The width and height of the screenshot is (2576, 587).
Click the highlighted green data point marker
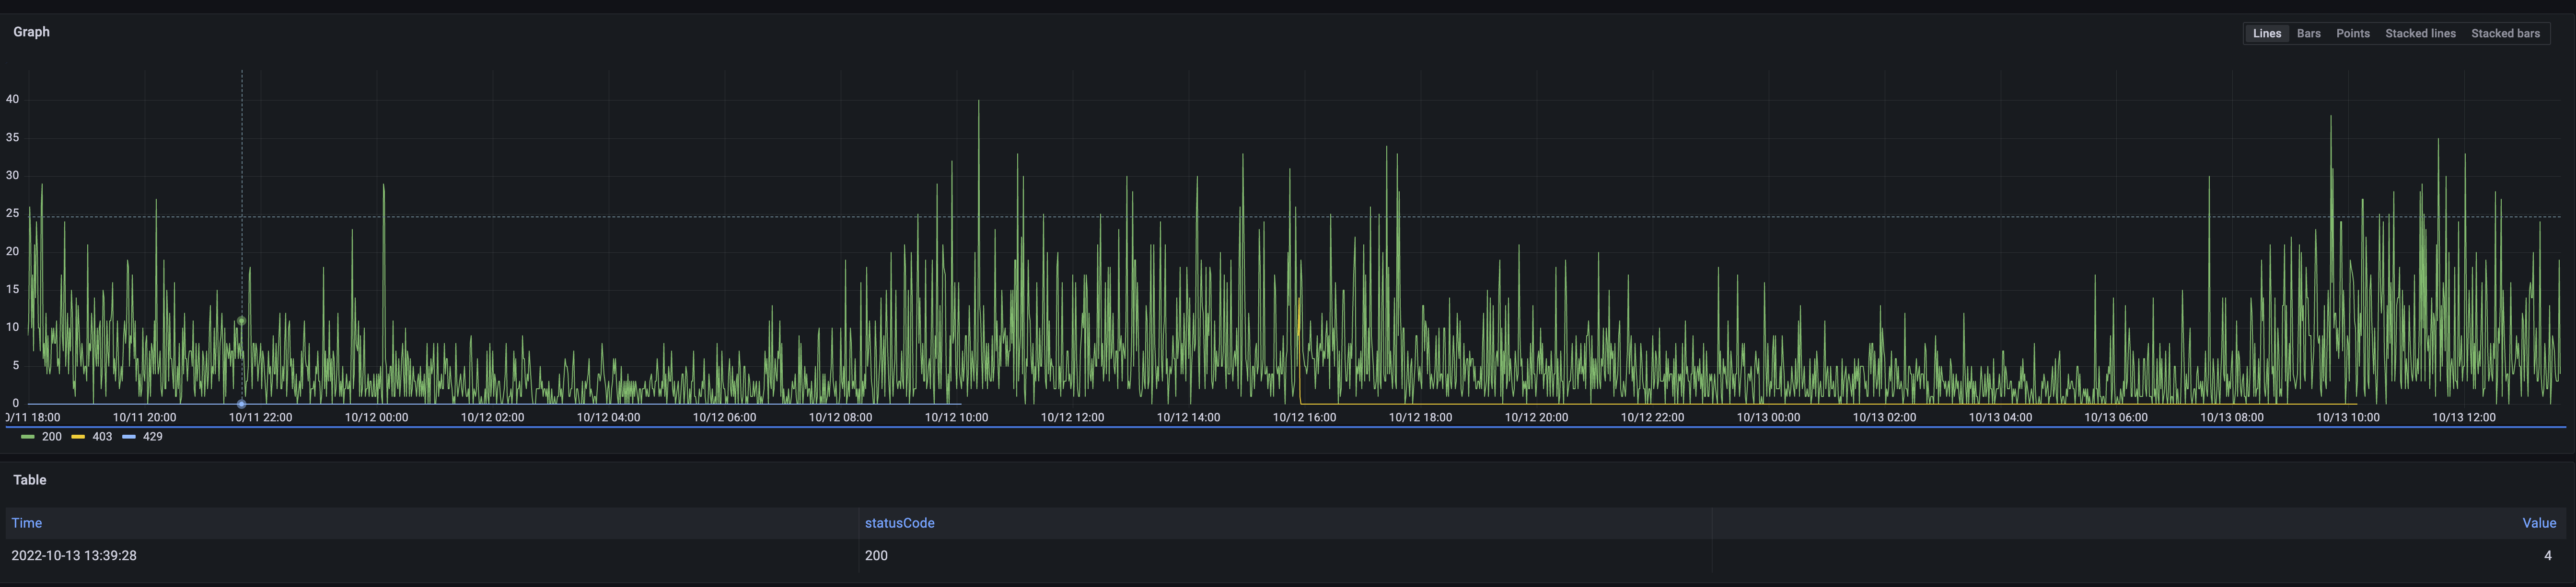pos(241,321)
